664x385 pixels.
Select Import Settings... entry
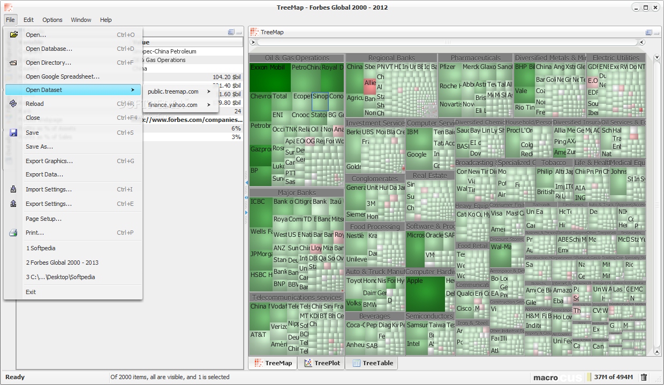[73, 189]
